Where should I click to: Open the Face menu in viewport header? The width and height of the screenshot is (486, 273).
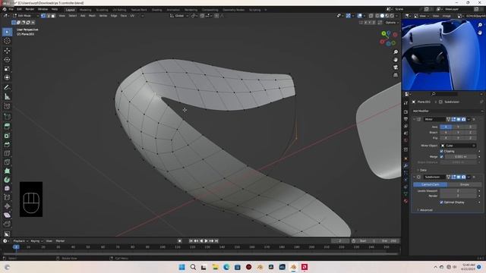click(x=123, y=16)
